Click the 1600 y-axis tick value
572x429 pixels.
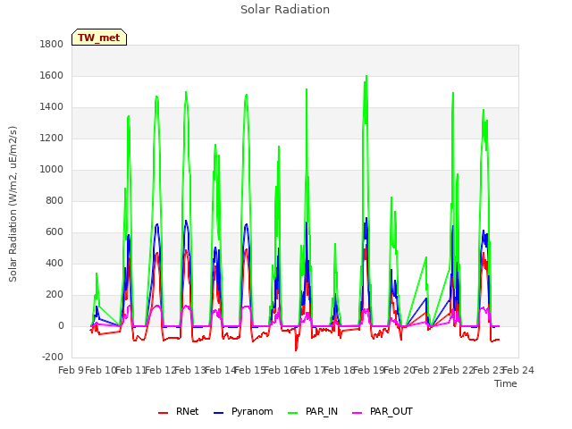coord(52,75)
